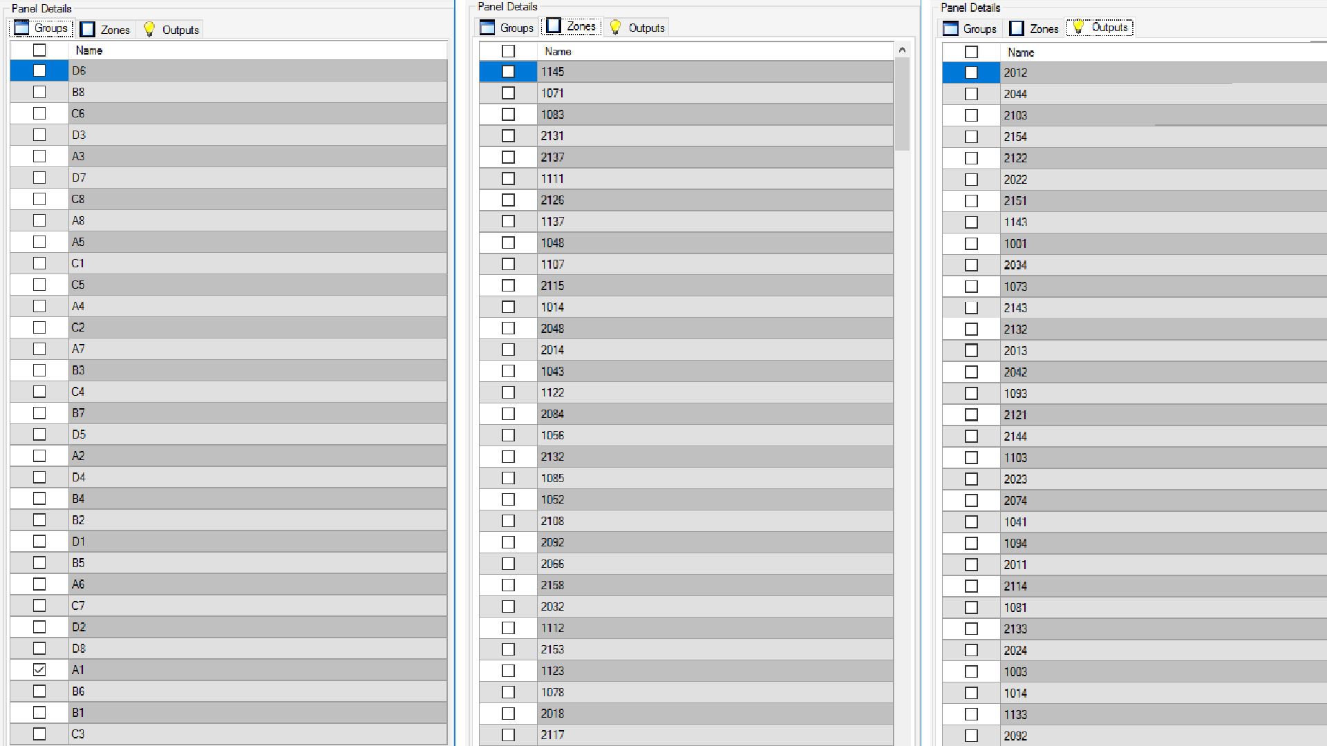Viewport: 1327px width, 746px height.
Task: Click the Zones list scrollbar up arrow
Action: (901, 50)
